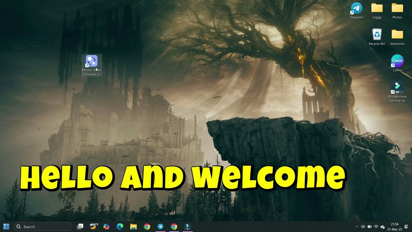Click the cloud icon in system tray

tap(383, 227)
